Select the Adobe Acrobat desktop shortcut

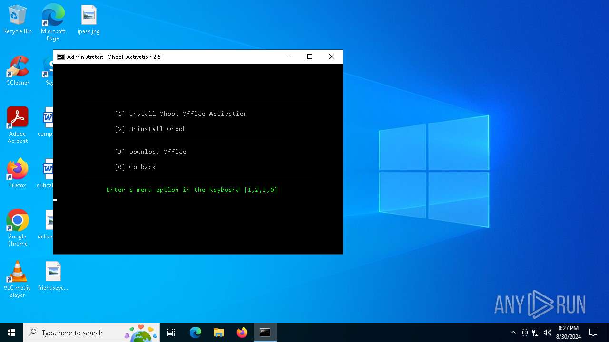pyautogui.click(x=18, y=125)
